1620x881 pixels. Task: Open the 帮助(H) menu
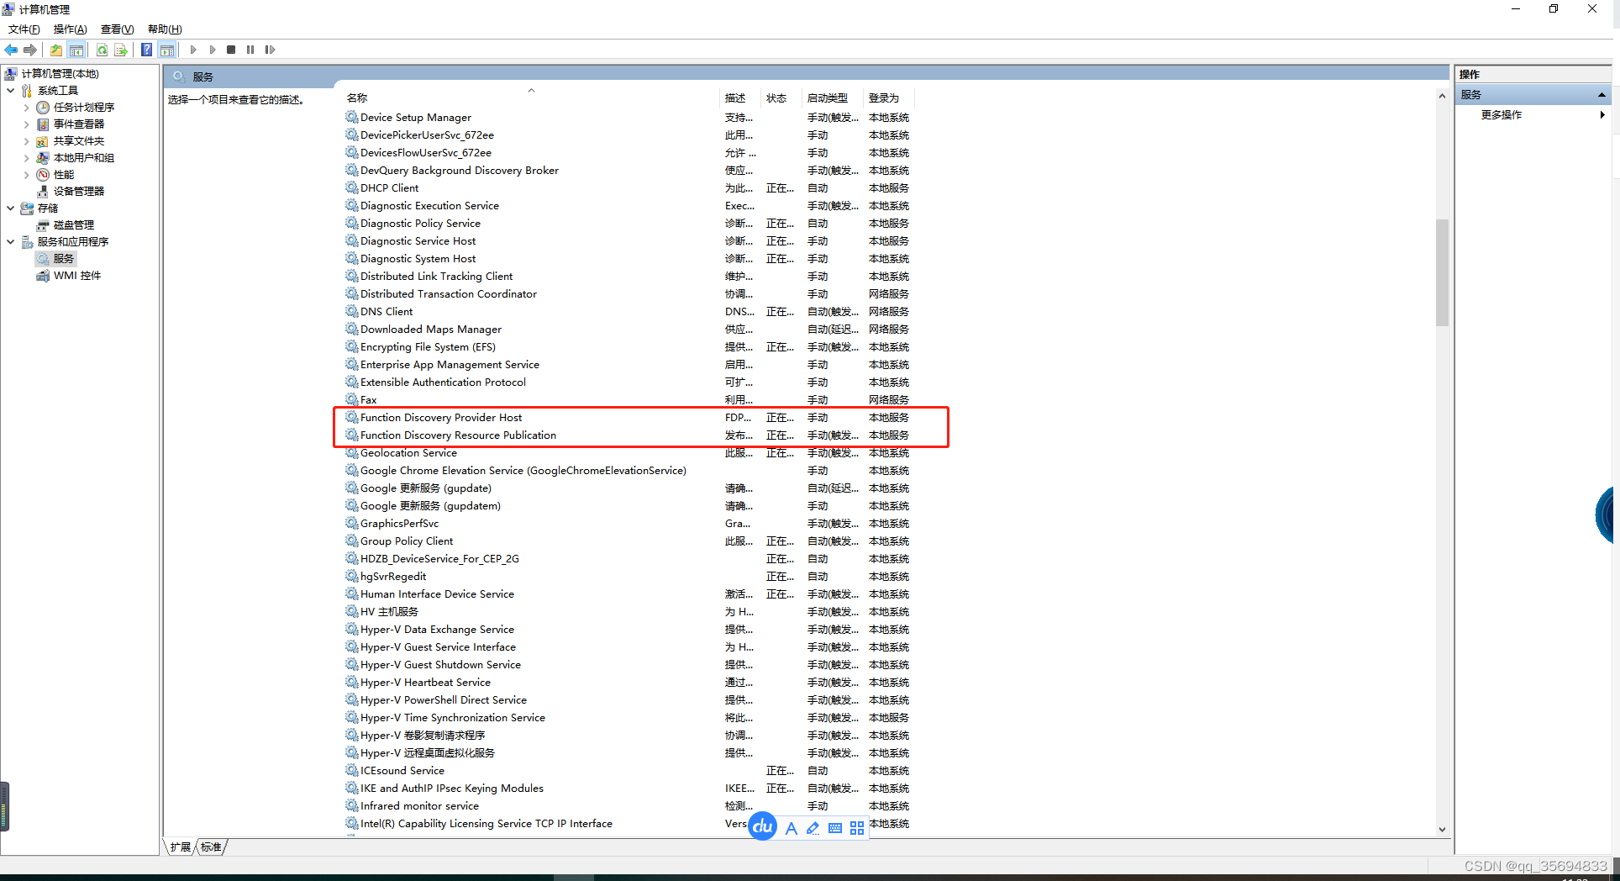pos(165,29)
